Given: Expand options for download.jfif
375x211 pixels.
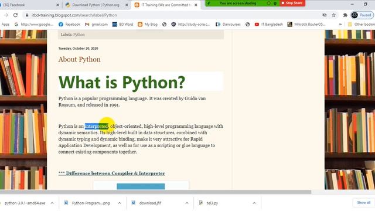Looking at the screenshot, I should coord(187,203).
